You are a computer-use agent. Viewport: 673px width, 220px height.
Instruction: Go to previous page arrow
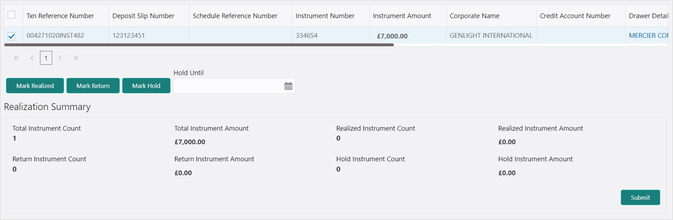click(x=32, y=58)
